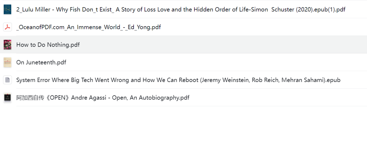This screenshot has height=164, width=367.
Task: Click the red PDF icon for An Immense World
Action: point(7,27)
